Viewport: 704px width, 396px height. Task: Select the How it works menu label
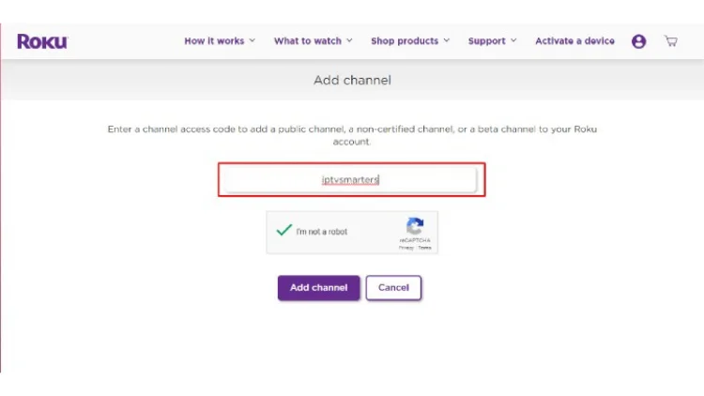[214, 41]
